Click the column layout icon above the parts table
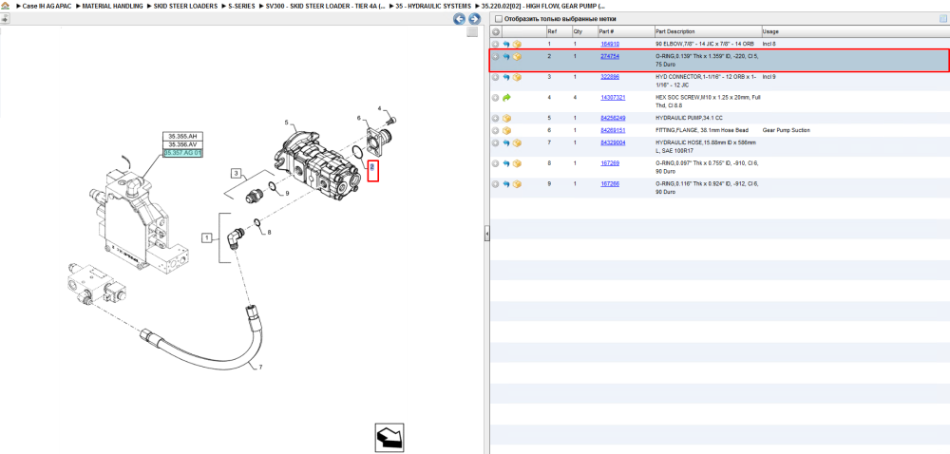Viewport: 950px width, 454px height. pos(942,19)
